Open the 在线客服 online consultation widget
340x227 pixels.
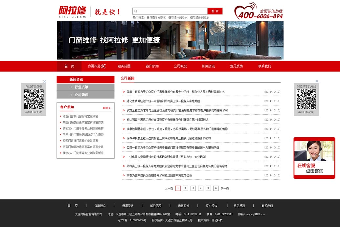tap(314, 158)
